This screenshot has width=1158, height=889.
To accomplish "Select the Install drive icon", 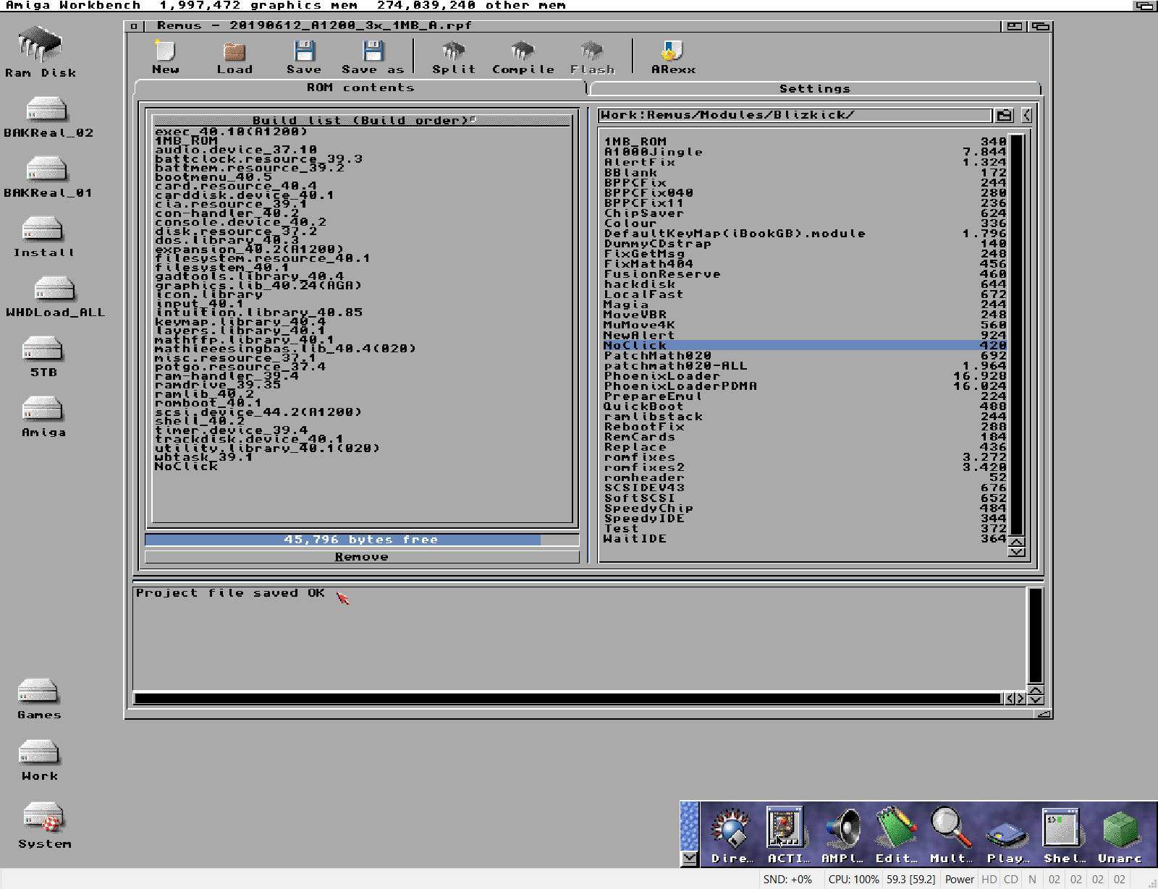I will 43,237.
